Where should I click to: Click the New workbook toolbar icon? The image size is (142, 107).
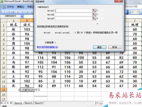[4, 12]
